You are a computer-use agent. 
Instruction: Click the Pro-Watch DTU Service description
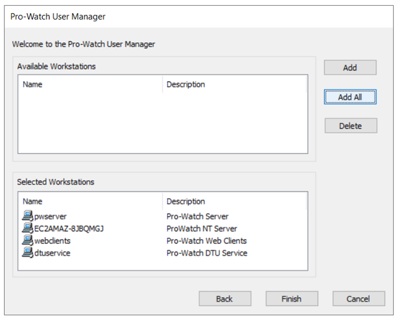click(207, 252)
